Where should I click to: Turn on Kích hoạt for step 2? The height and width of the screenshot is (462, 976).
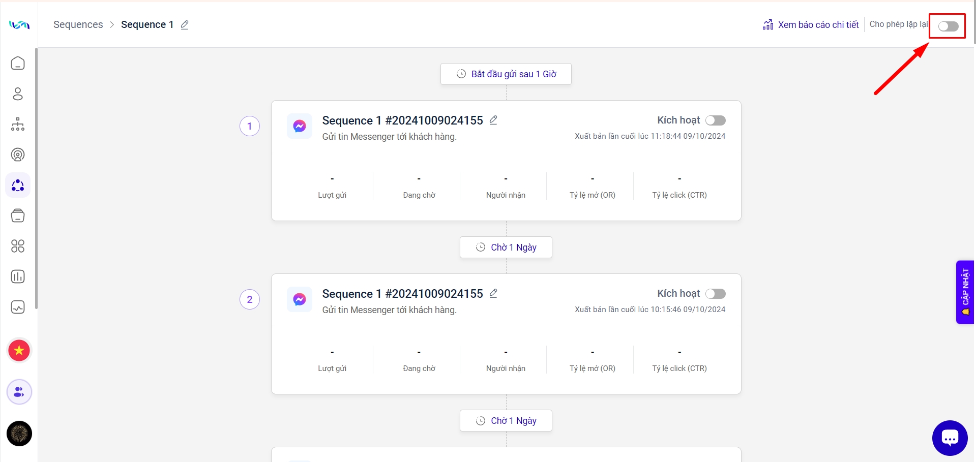click(715, 294)
